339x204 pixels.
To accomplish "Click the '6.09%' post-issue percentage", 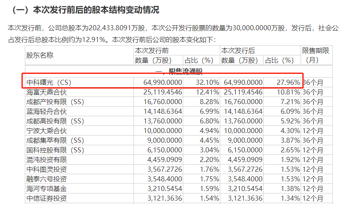I will 290,112.
